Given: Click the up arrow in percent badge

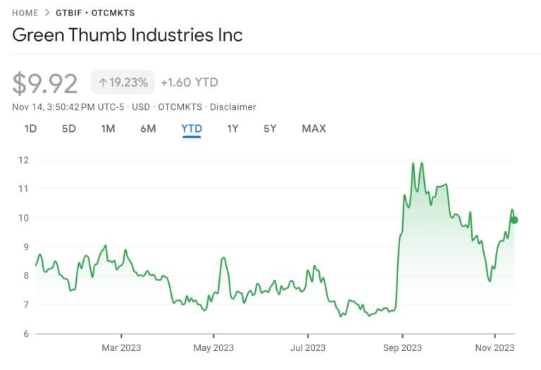Looking at the screenshot, I should [102, 82].
